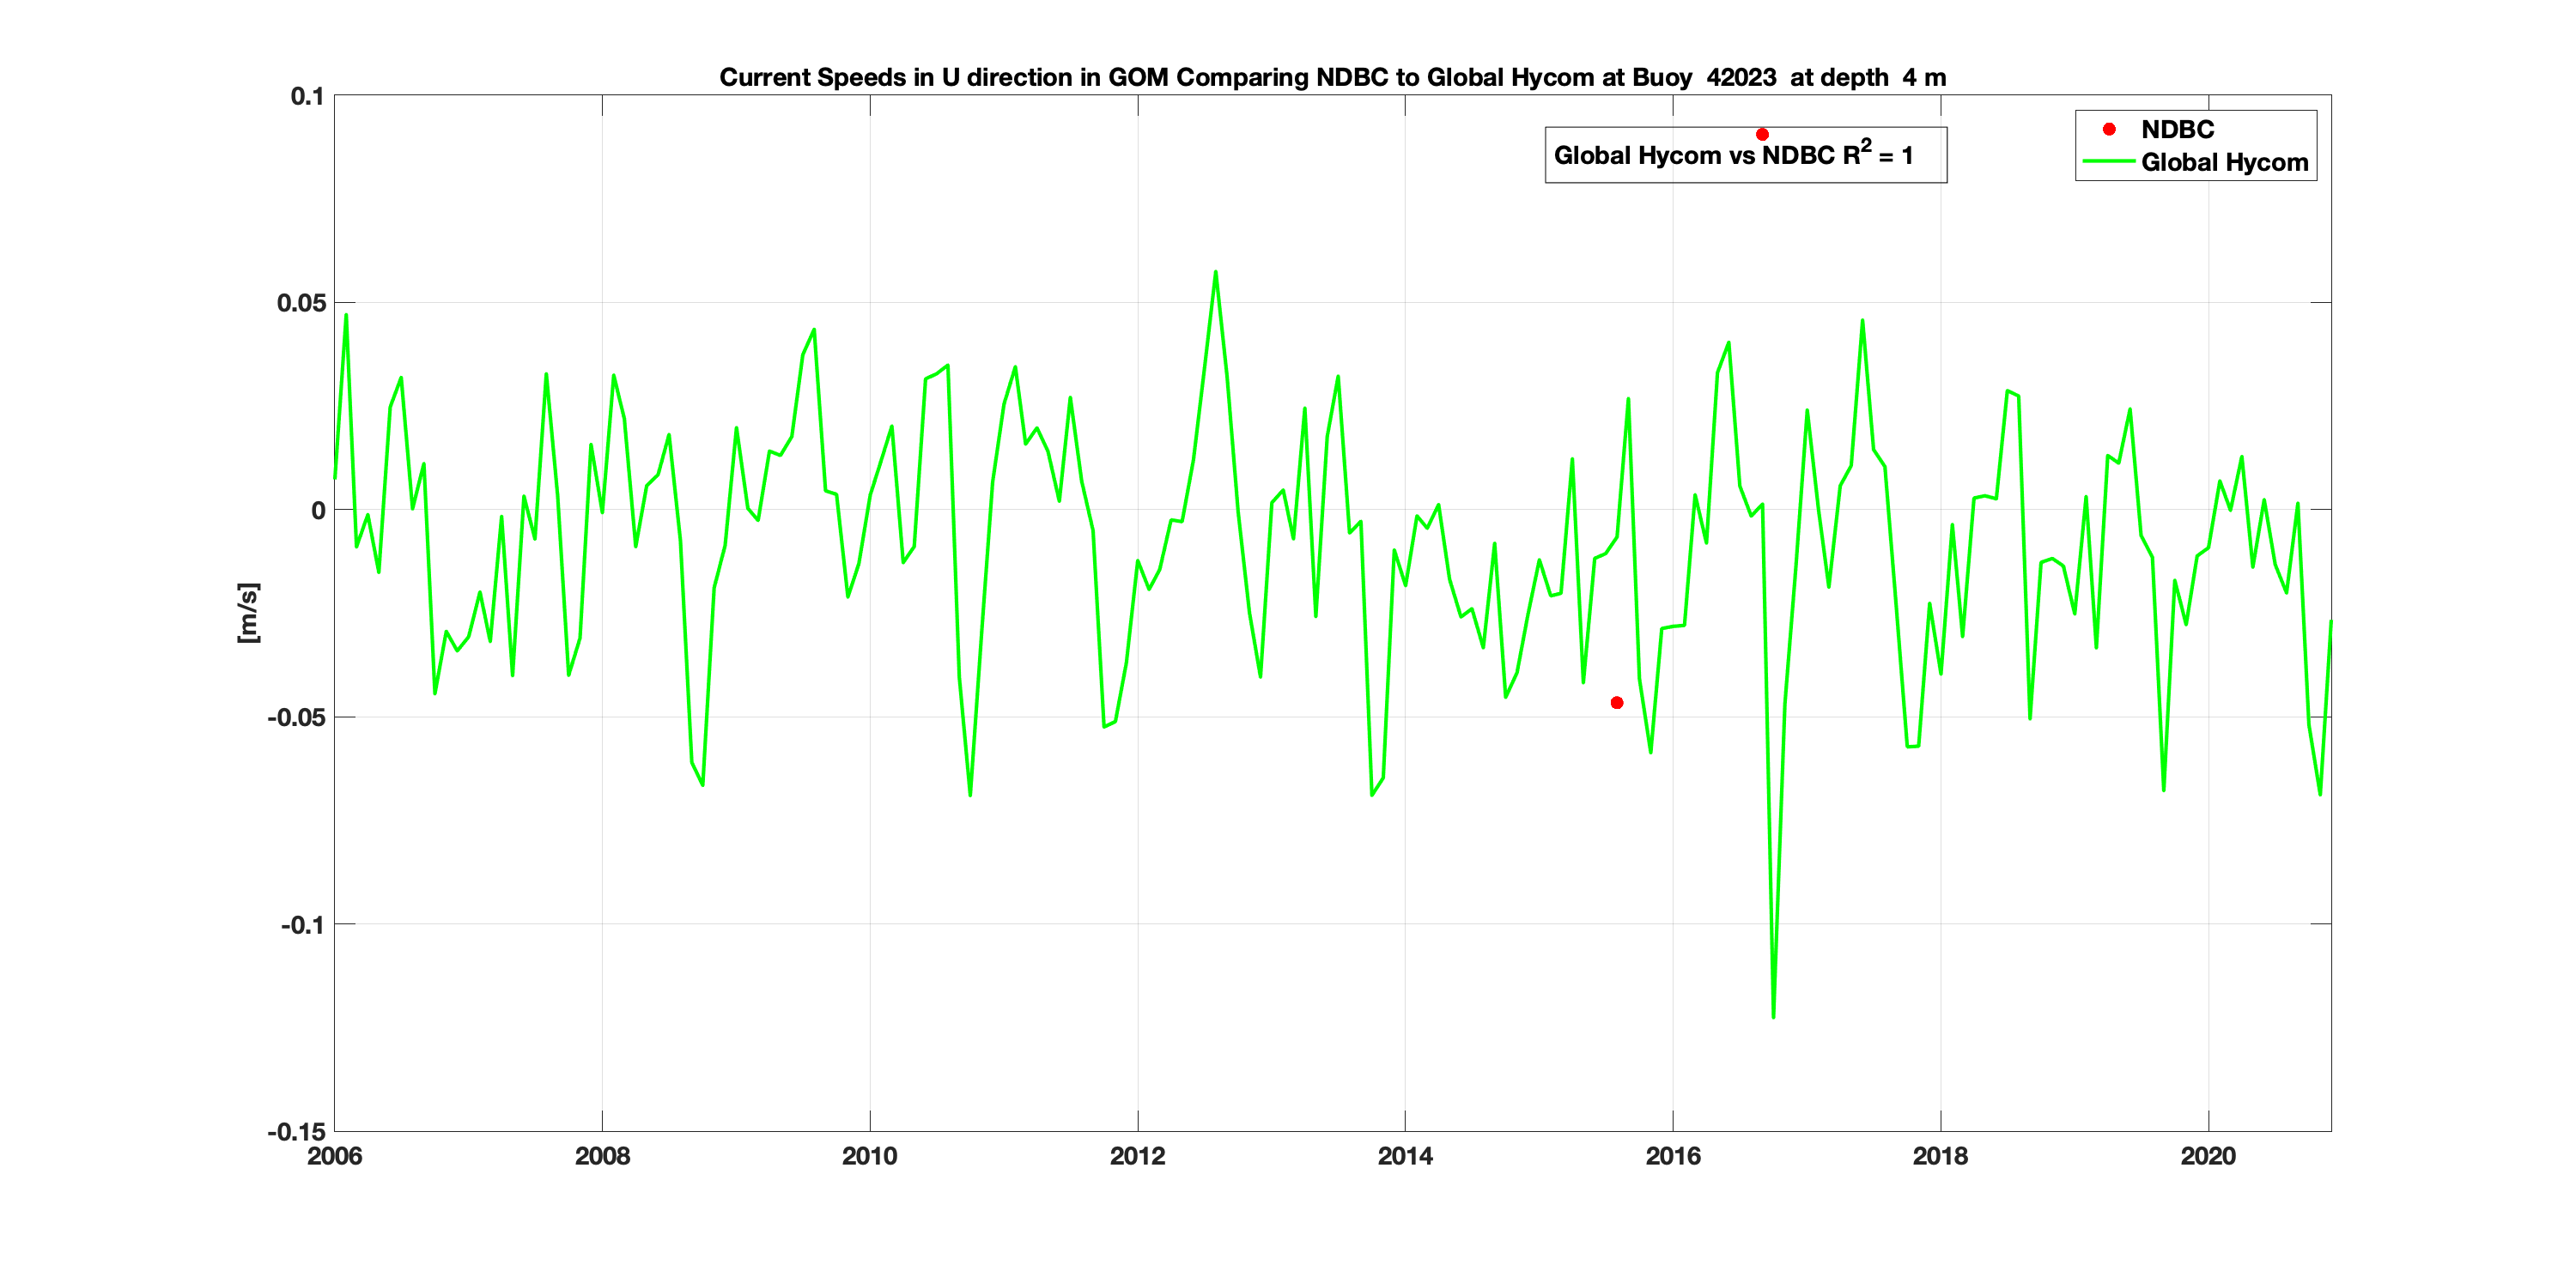The height and width of the screenshot is (1271, 2576).
Task: Click the 2012 x-axis tick label
Action: point(1137,1156)
